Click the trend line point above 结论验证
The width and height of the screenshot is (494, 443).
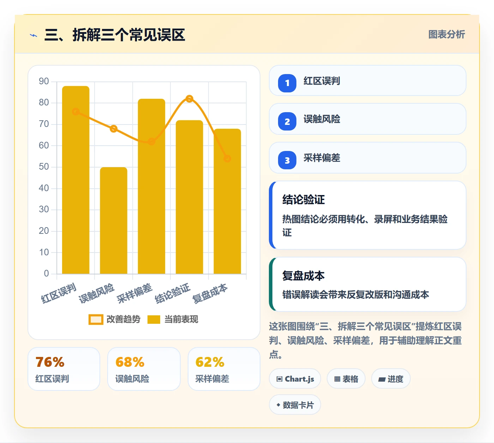pyautogui.click(x=189, y=99)
